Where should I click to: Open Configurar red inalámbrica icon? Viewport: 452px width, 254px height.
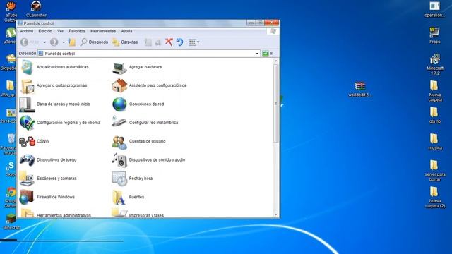point(119,122)
